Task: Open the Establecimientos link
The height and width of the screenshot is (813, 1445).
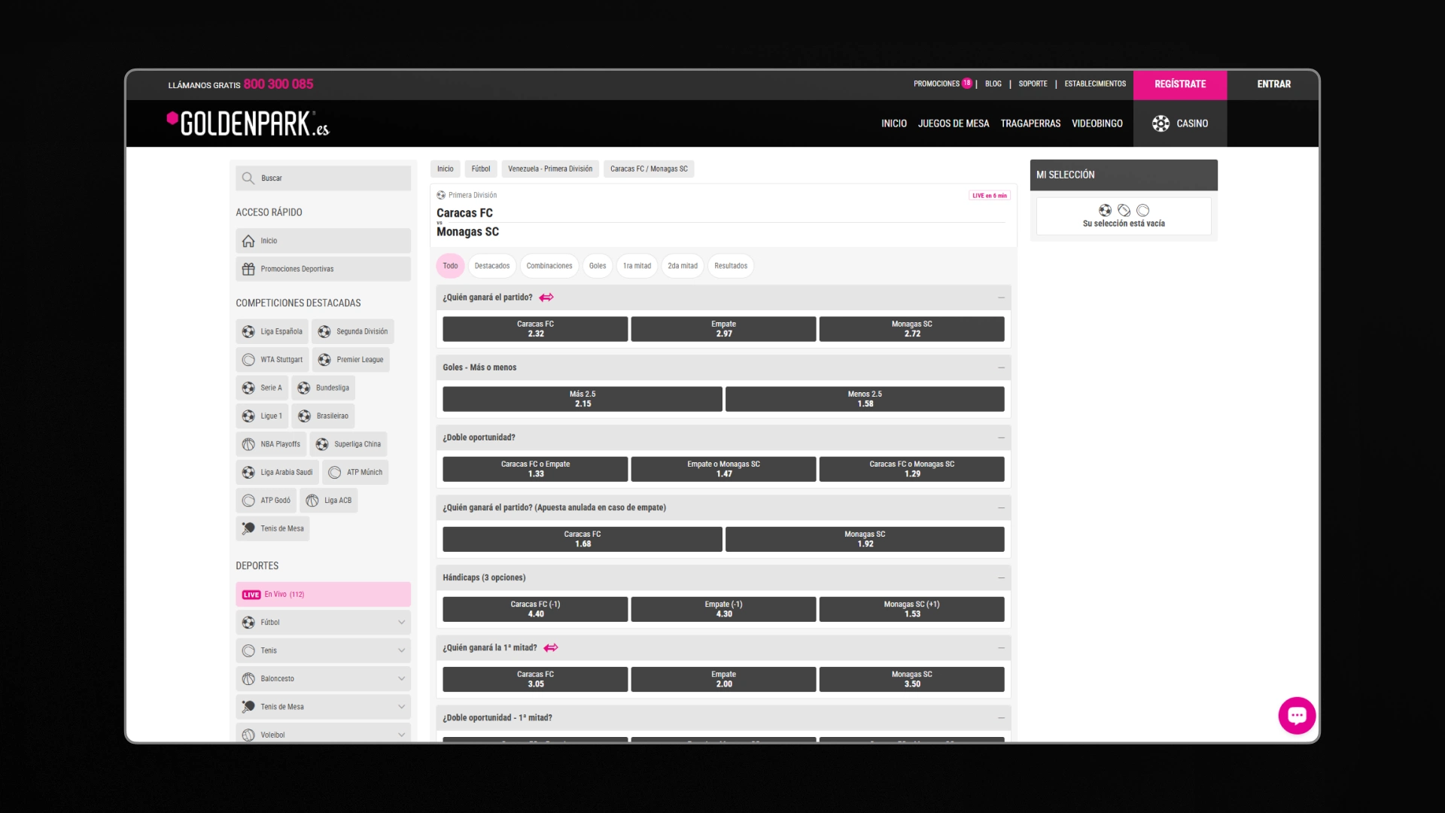Action: (1095, 84)
